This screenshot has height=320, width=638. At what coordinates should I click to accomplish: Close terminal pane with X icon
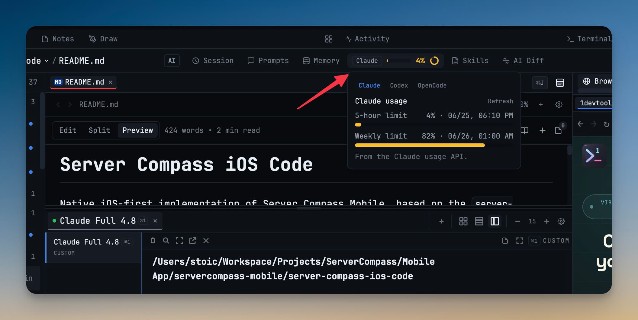(206, 241)
